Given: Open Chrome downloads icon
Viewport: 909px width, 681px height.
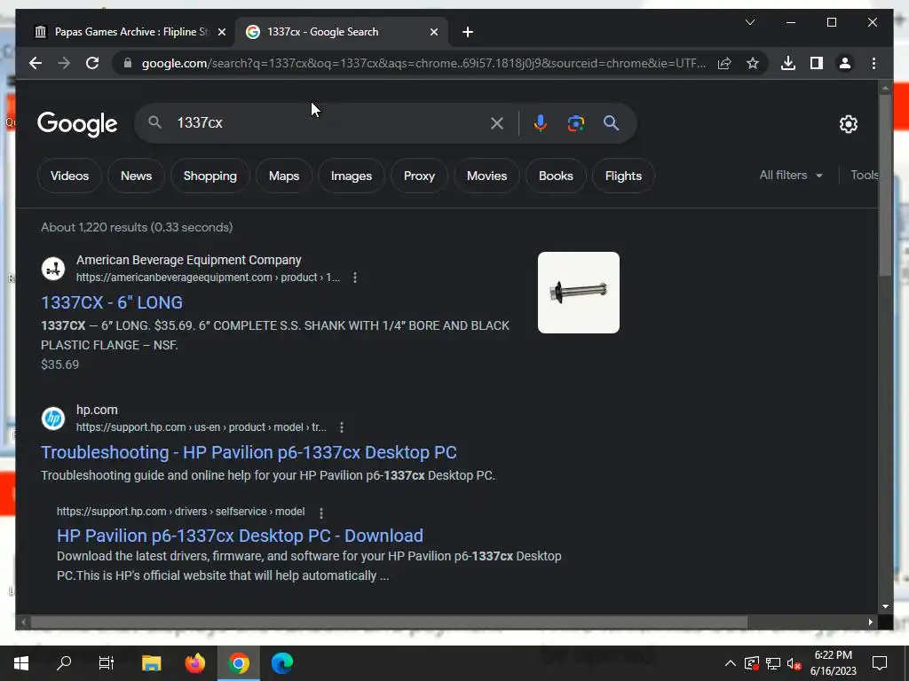Looking at the screenshot, I should coord(788,63).
